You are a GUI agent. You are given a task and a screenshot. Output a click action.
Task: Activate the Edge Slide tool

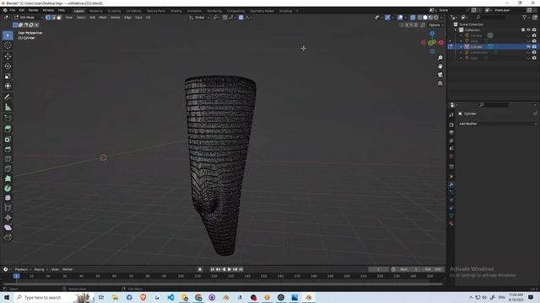click(x=8, y=208)
